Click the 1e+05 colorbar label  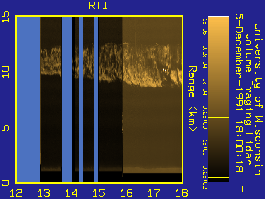pyautogui.click(x=205, y=27)
